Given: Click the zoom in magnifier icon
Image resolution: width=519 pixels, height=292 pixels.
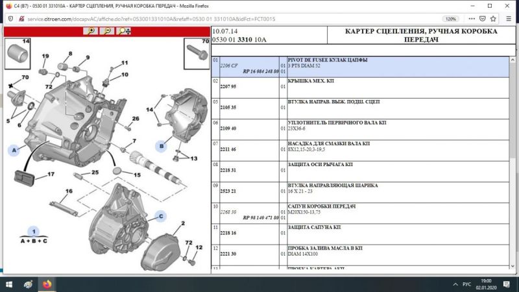Looking at the screenshot, I should tap(91, 31).
